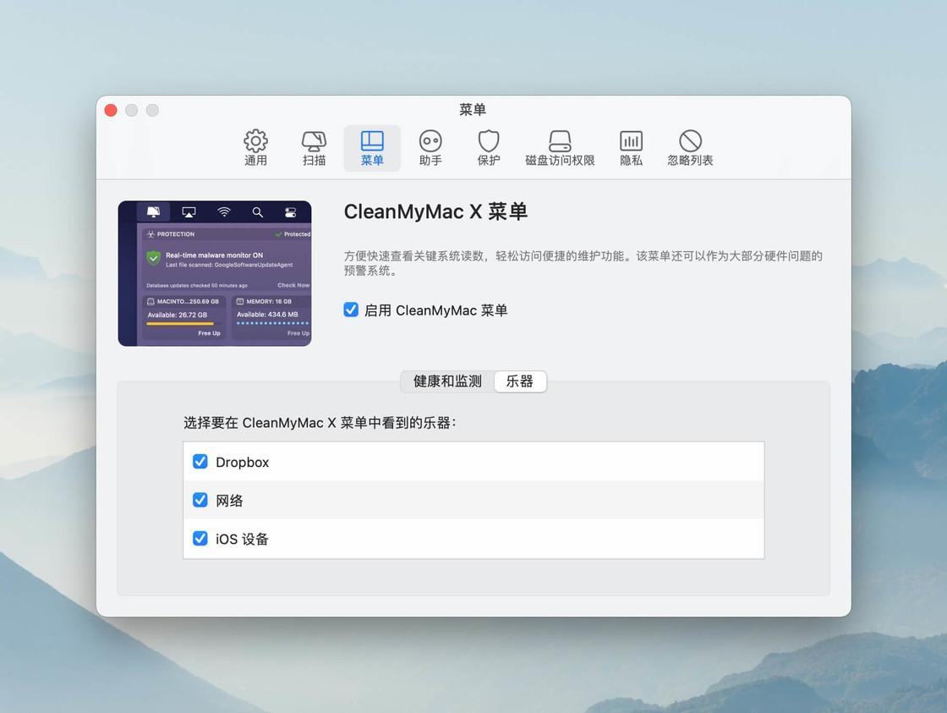Click the CleanMyMac menu preview thumbnail
This screenshot has height=713, width=947.
(215, 272)
